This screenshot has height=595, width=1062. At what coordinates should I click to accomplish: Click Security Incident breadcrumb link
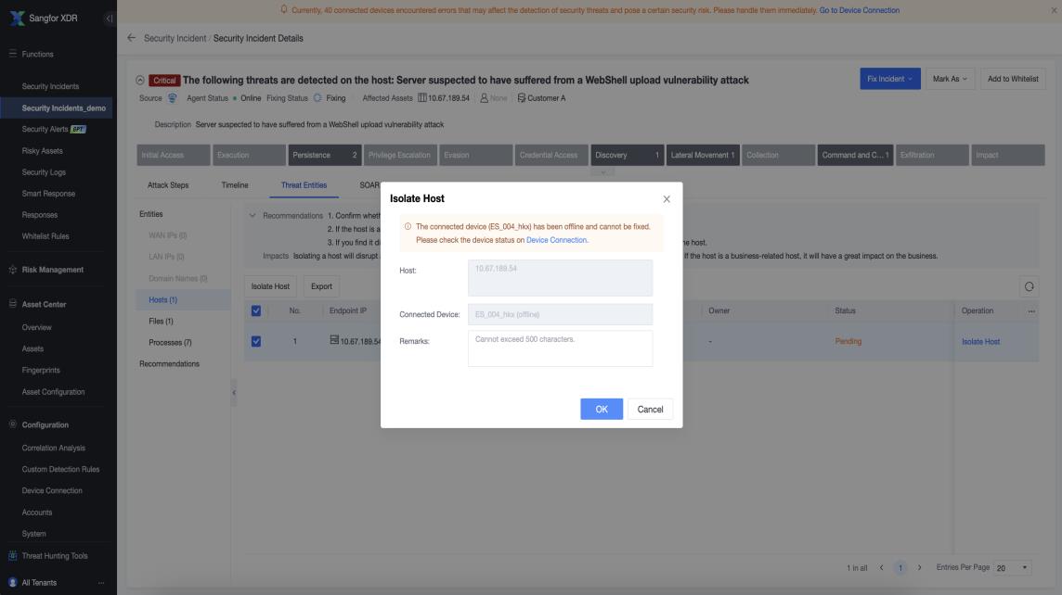pyautogui.click(x=175, y=39)
